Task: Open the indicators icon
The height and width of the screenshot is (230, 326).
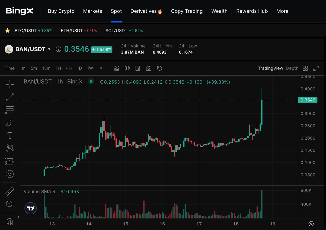Action: pyautogui.click(x=117, y=68)
